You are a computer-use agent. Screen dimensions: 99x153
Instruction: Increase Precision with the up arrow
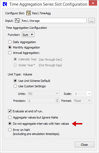coord(57,100)
